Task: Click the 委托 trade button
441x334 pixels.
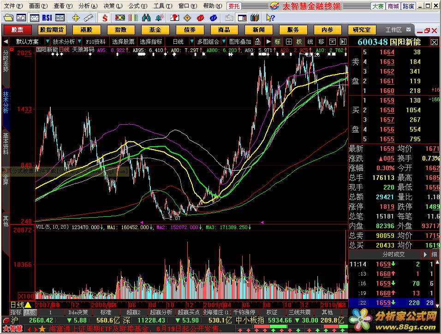Action: [x=234, y=6]
